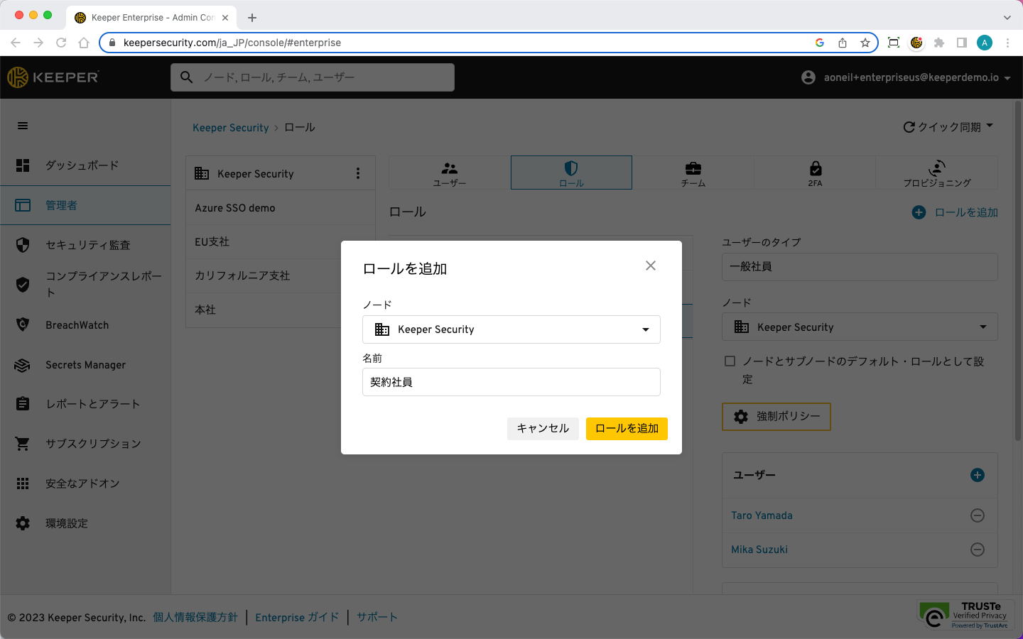
Task: Add a user with the plus icon
Action: pyautogui.click(x=978, y=475)
